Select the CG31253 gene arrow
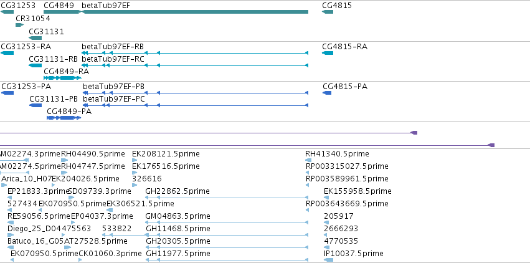The width and height of the screenshot is (530, 263). [7, 12]
